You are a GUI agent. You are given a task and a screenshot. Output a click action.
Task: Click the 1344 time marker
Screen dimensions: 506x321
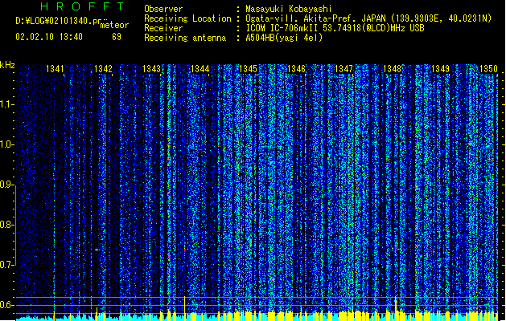coord(200,69)
